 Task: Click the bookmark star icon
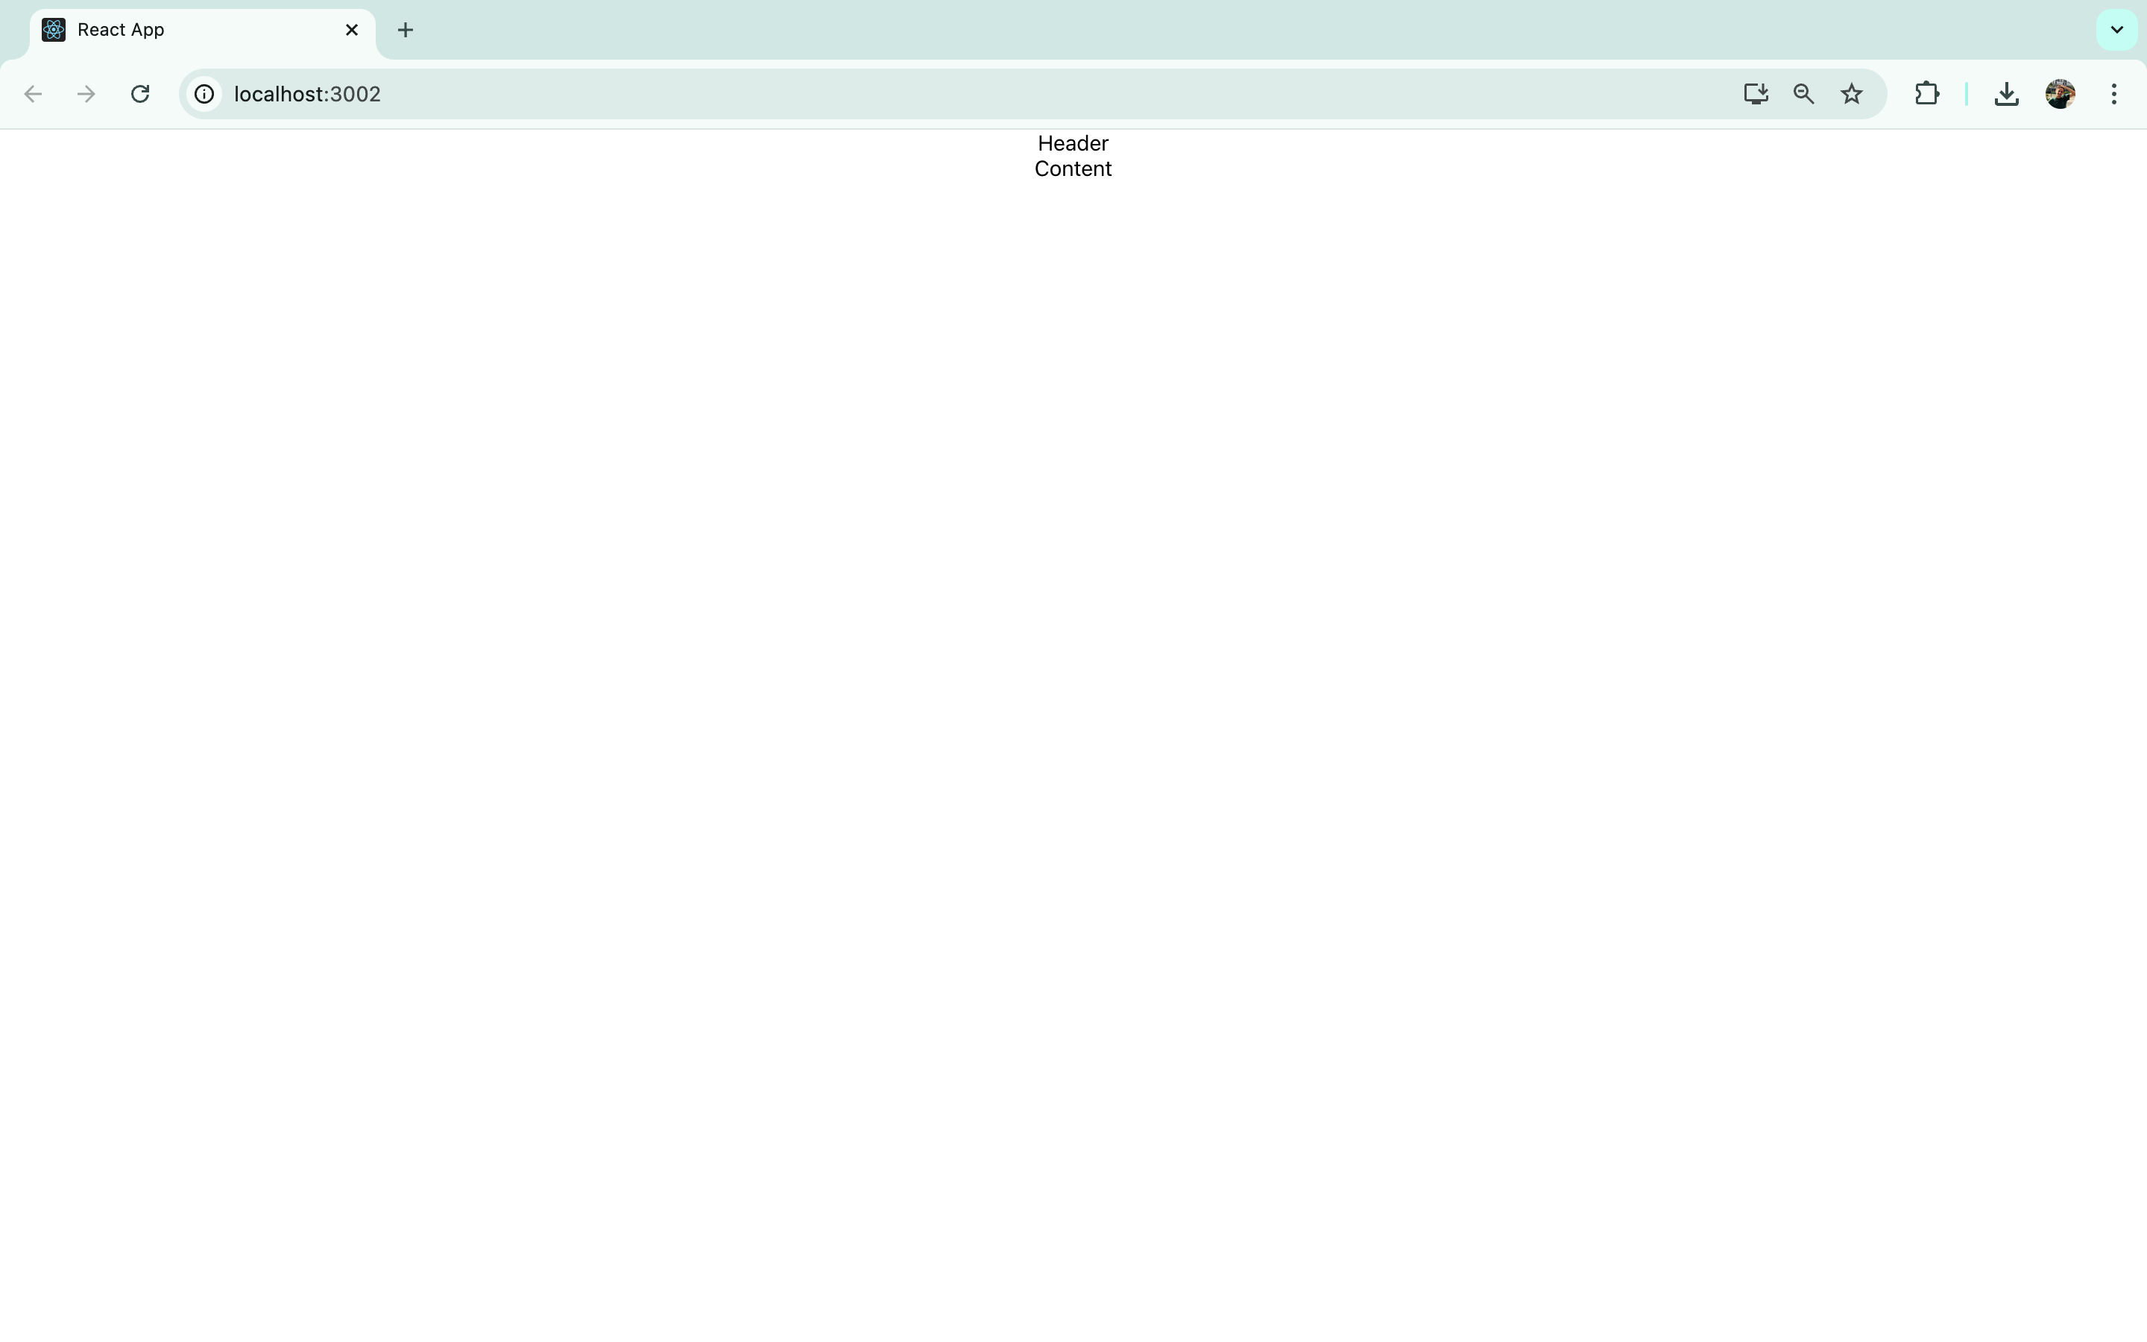pyautogui.click(x=1852, y=92)
